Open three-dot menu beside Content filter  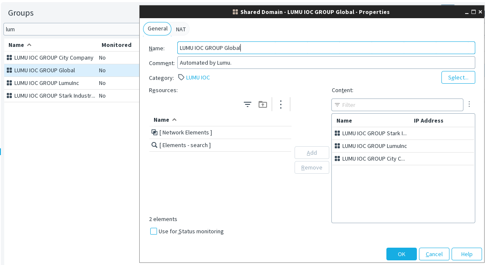[469, 104]
